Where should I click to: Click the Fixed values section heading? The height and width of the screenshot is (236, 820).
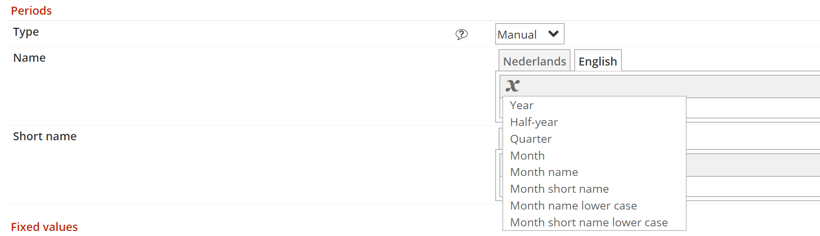pos(44,227)
